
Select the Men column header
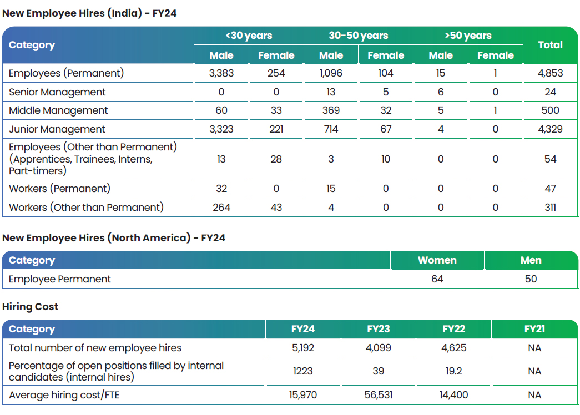(531, 260)
